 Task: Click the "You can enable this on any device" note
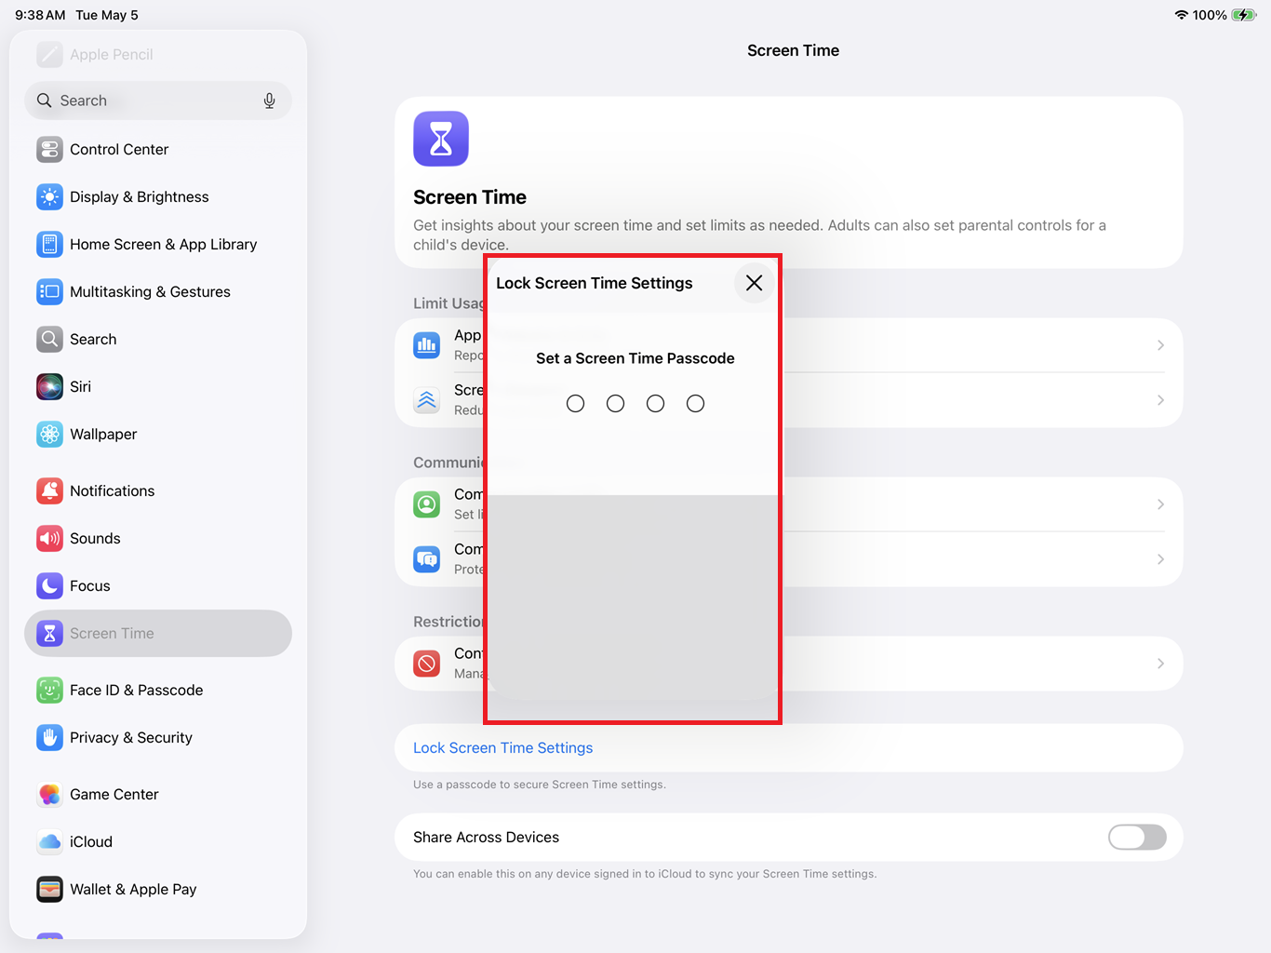[645, 874]
